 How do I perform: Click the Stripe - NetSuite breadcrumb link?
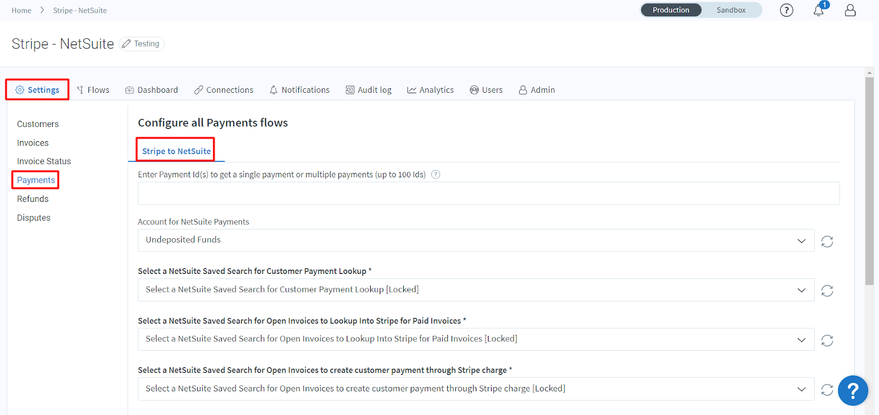[80, 10]
